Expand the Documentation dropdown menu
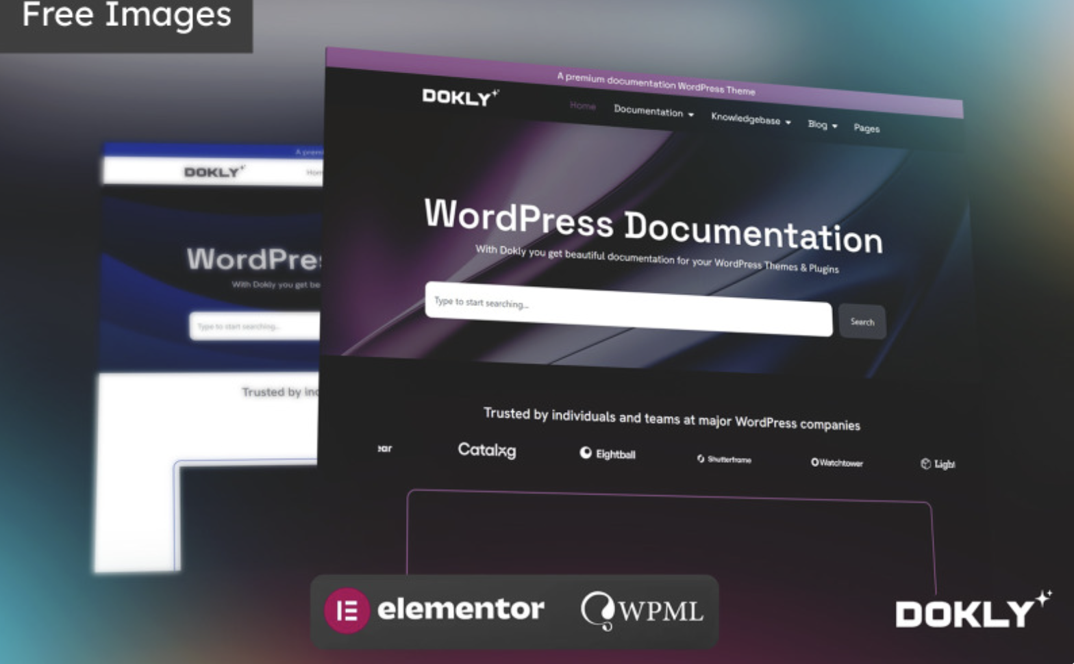 [x=653, y=111]
